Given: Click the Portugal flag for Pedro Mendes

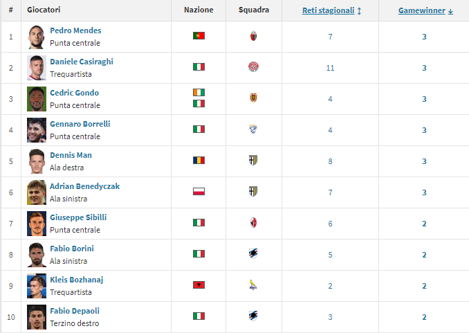Looking at the screenshot, I should tap(199, 35).
